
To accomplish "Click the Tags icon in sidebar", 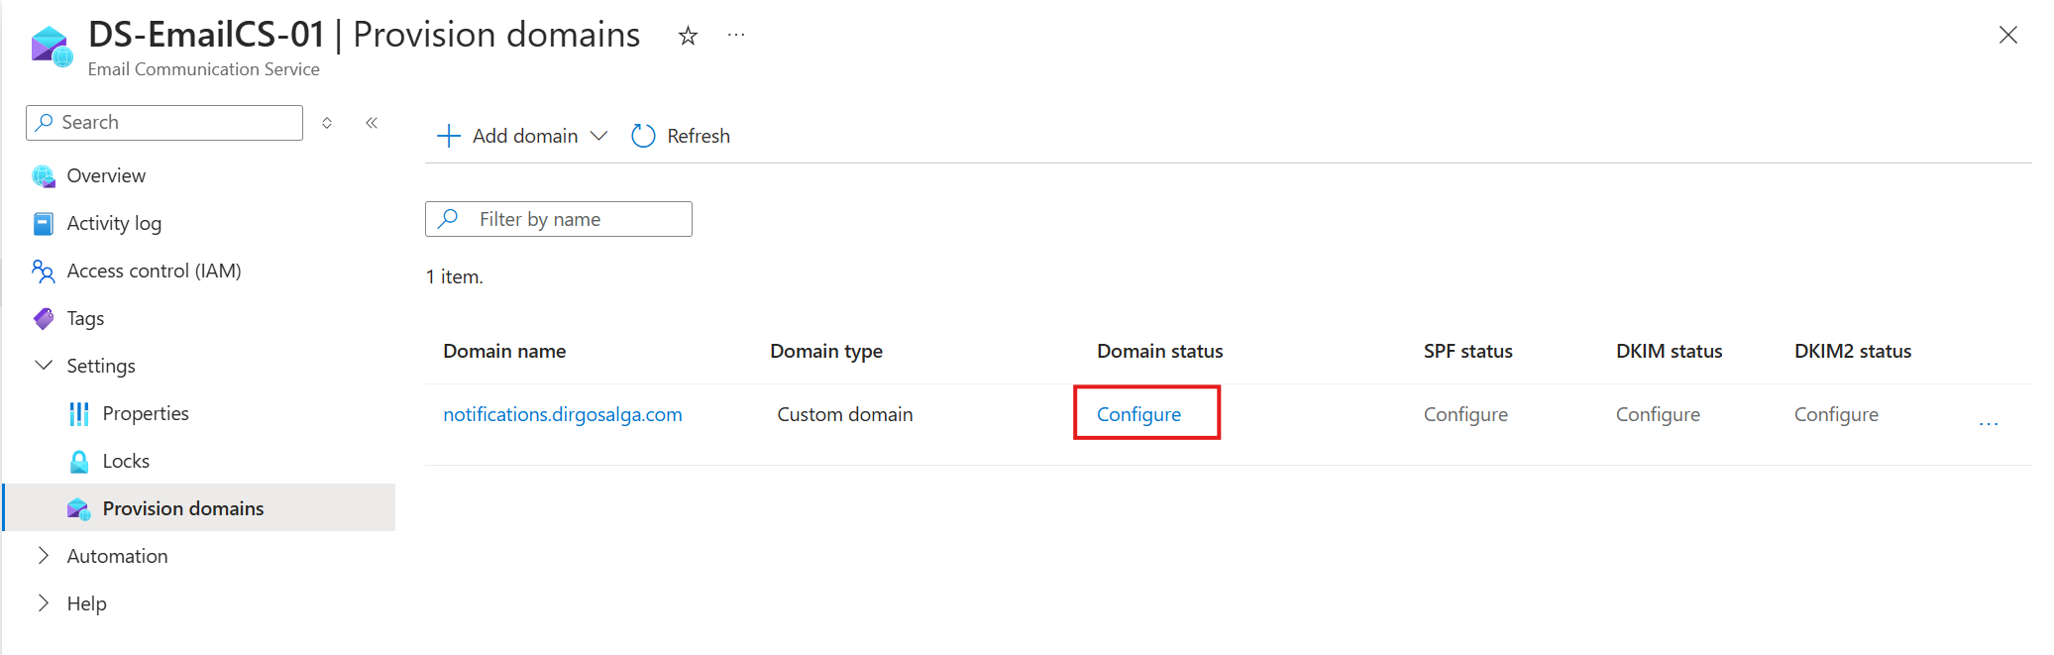I will [x=44, y=318].
